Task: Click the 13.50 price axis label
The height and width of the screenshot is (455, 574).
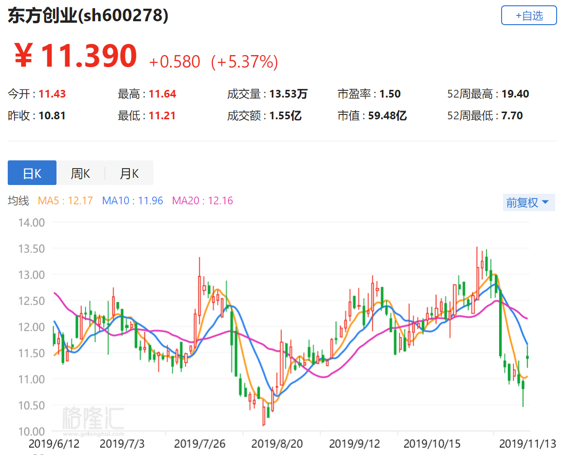Action: tap(31, 249)
